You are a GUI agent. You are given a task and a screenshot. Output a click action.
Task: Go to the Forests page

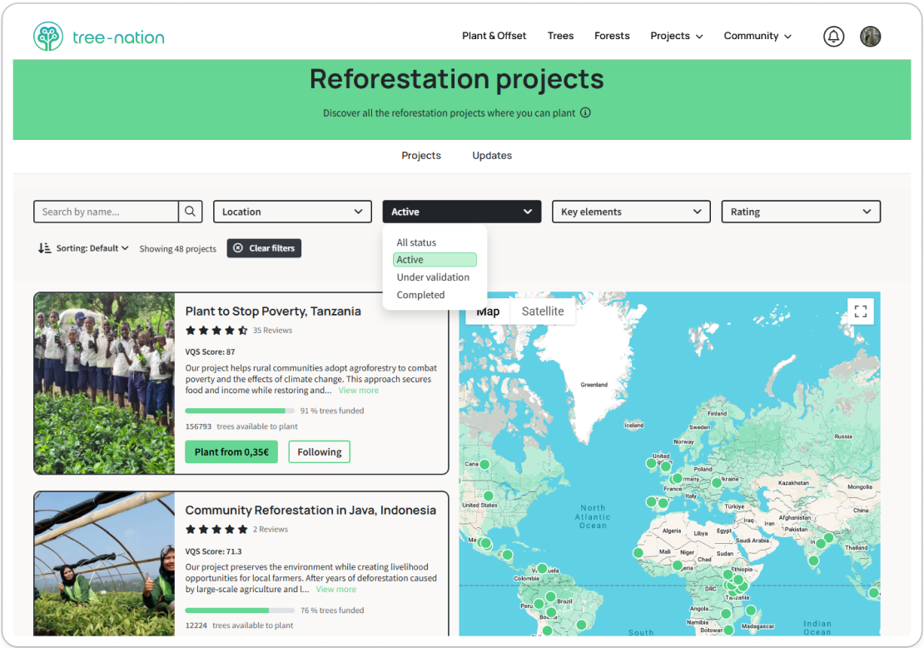[x=612, y=36]
